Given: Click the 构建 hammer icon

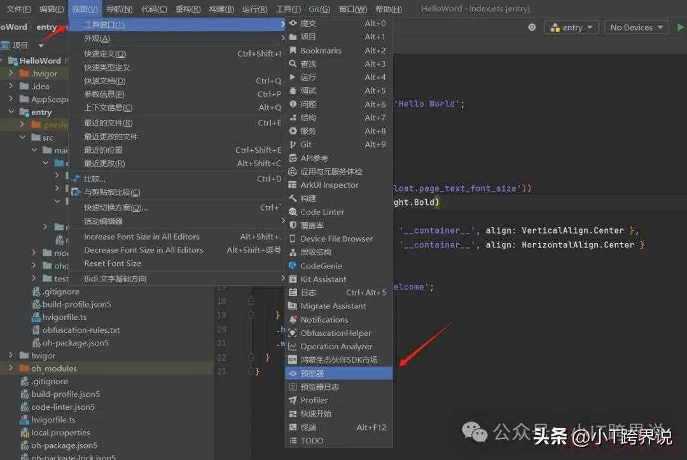Looking at the screenshot, I should point(293,199).
